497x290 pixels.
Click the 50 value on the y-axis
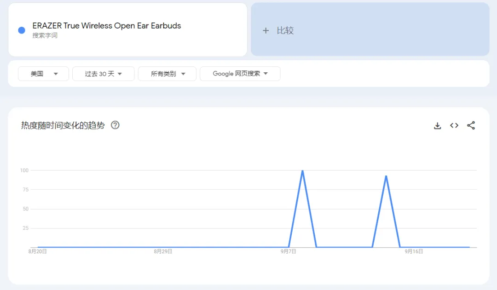click(x=26, y=209)
